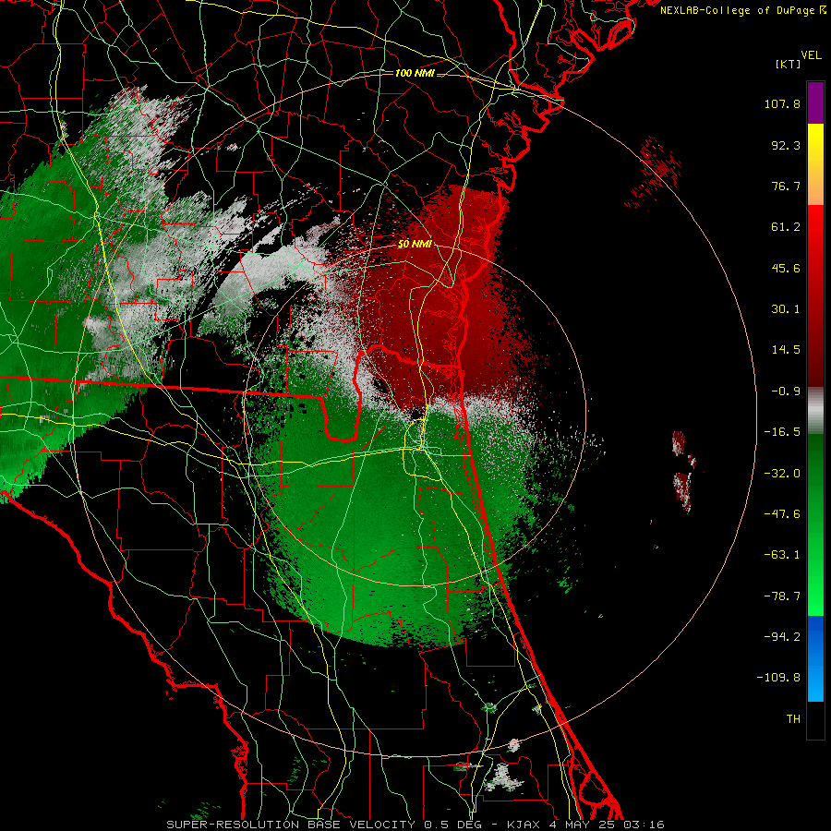Click the -63.1 legend value
This screenshot has height=831, width=831.
click(x=782, y=555)
